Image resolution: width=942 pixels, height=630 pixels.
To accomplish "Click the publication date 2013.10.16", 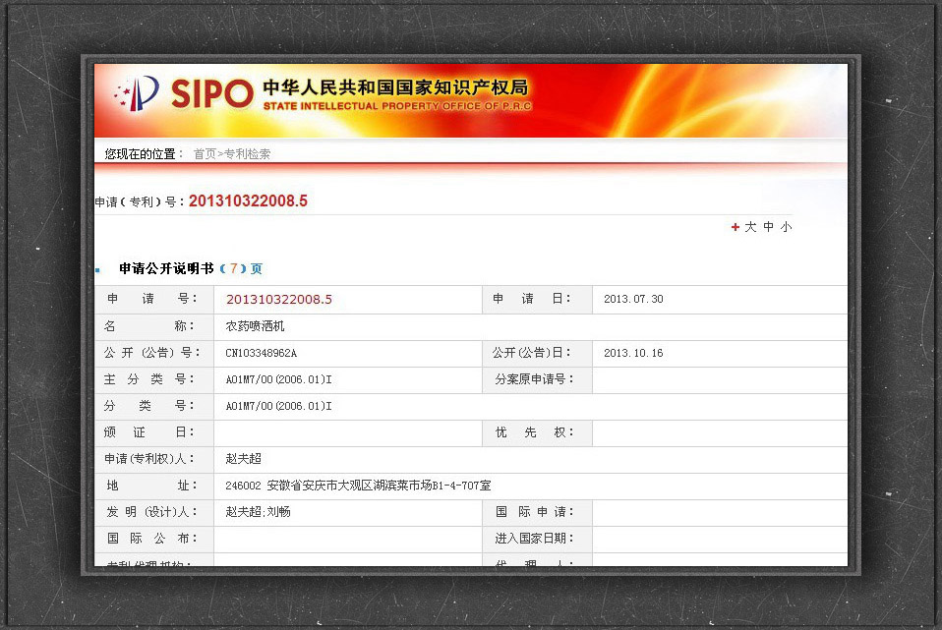I will tap(633, 353).
